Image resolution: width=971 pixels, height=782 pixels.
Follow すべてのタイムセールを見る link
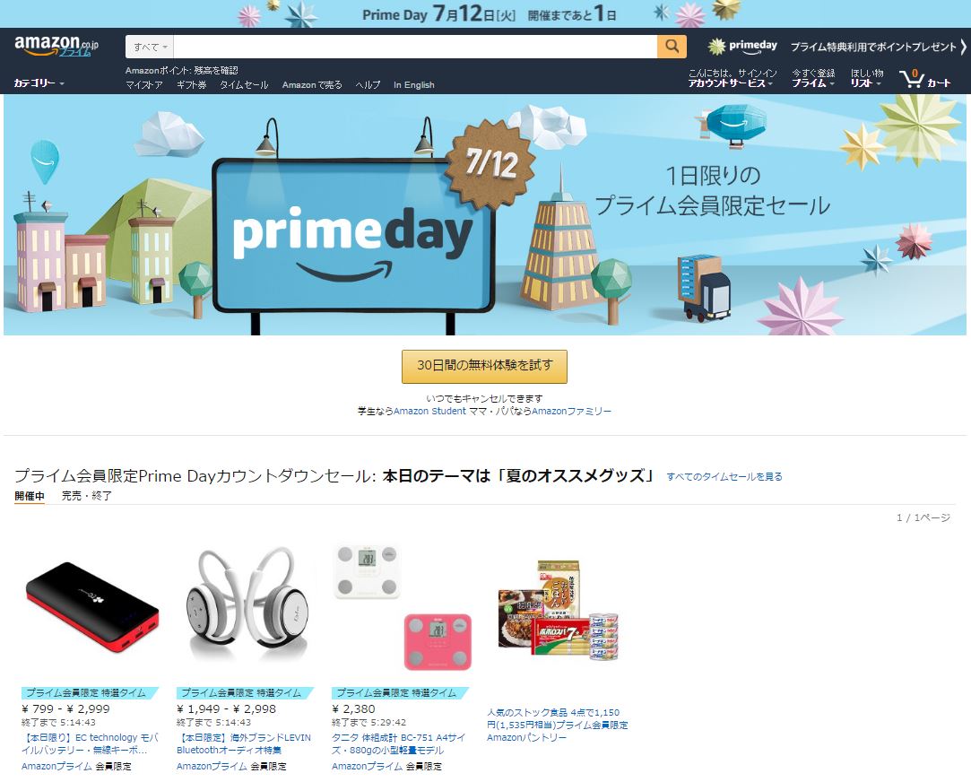coord(724,476)
